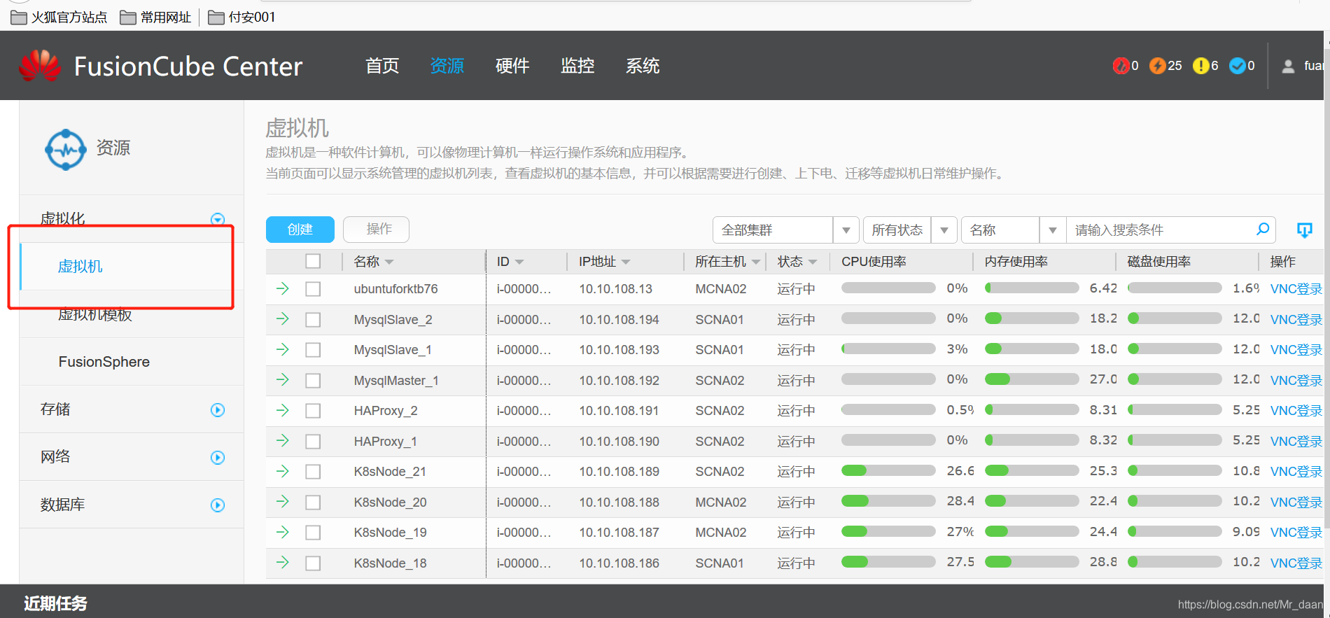1330x618 pixels.
Task: Expand row arrow for K8sNode_19
Action: point(283,532)
